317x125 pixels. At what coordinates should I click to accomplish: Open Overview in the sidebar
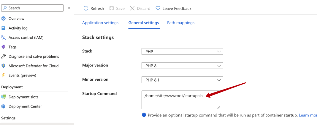(x=16, y=19)
